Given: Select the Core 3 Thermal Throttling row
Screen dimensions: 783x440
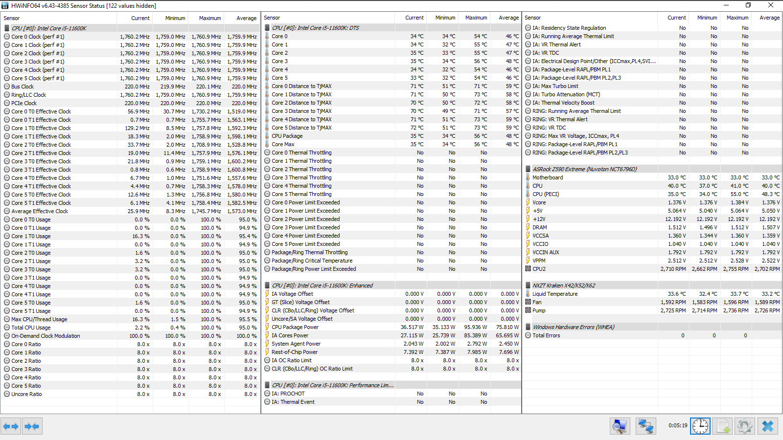Looking at the screenshot, I should click(391, 177).
